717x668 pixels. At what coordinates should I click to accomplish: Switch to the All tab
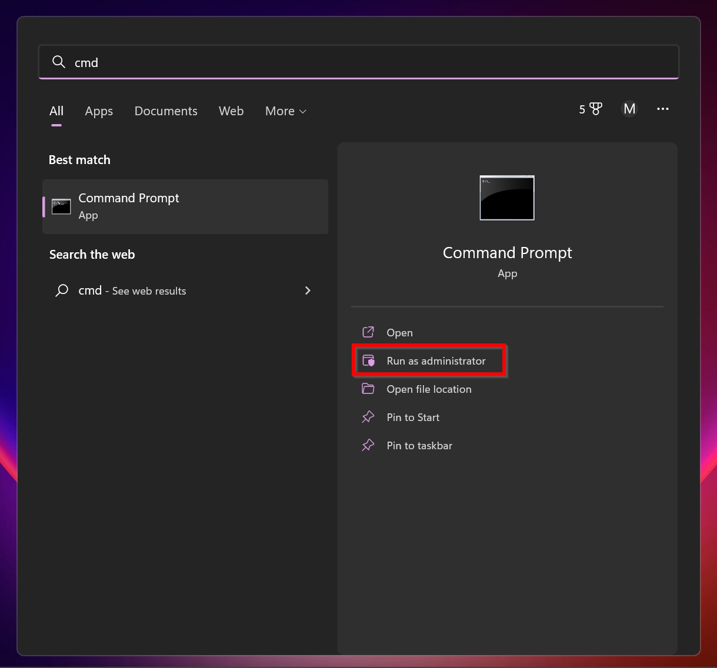[56, 111]
